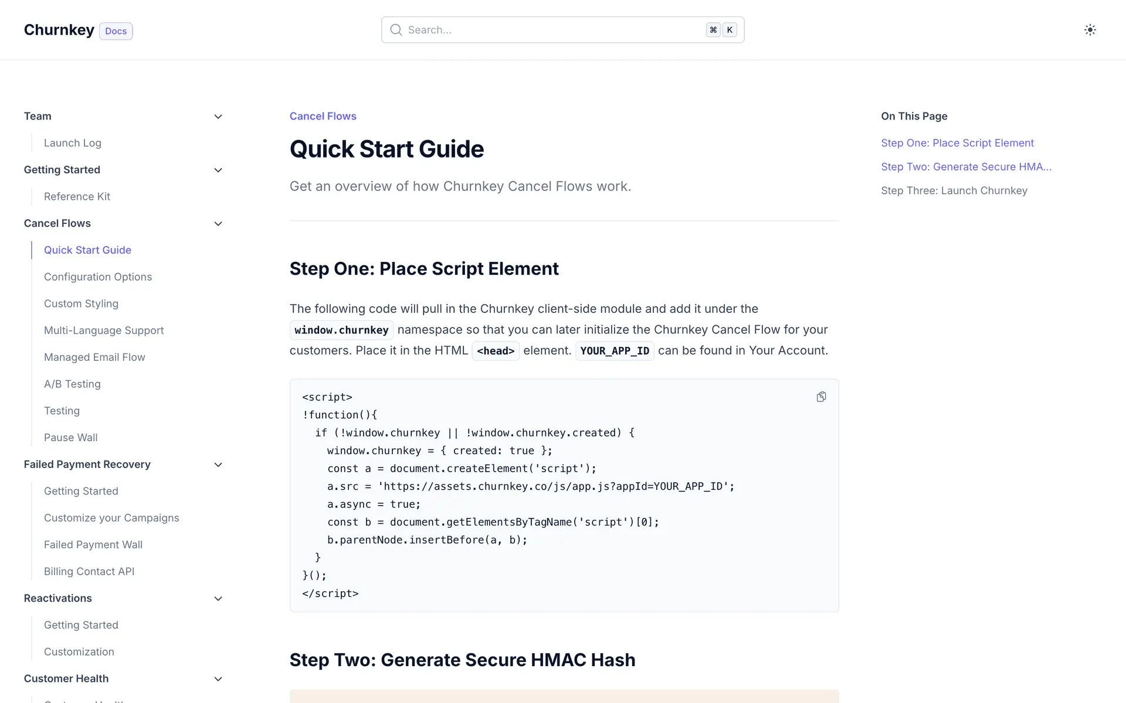Viewport: 1126px width, 703px height.
Task: Toggle the light/dark theme sun icon
Action: pyautogui.click(x=1090, y=30)
